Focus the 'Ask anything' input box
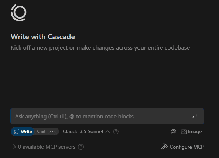This screenshot has height=158, width=219. [107, 116]
